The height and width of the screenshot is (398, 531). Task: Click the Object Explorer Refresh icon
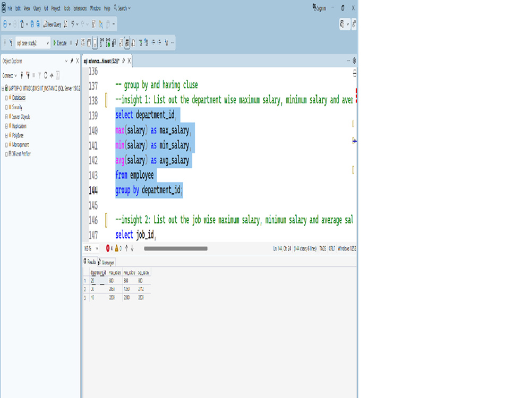pyautogui.click(x=45, y=75)
